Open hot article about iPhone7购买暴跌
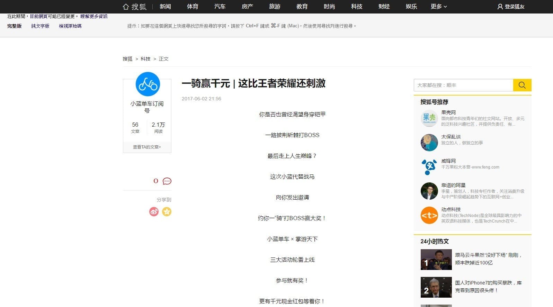The height and width of the screenshot is (307, 553). [489, 287]
